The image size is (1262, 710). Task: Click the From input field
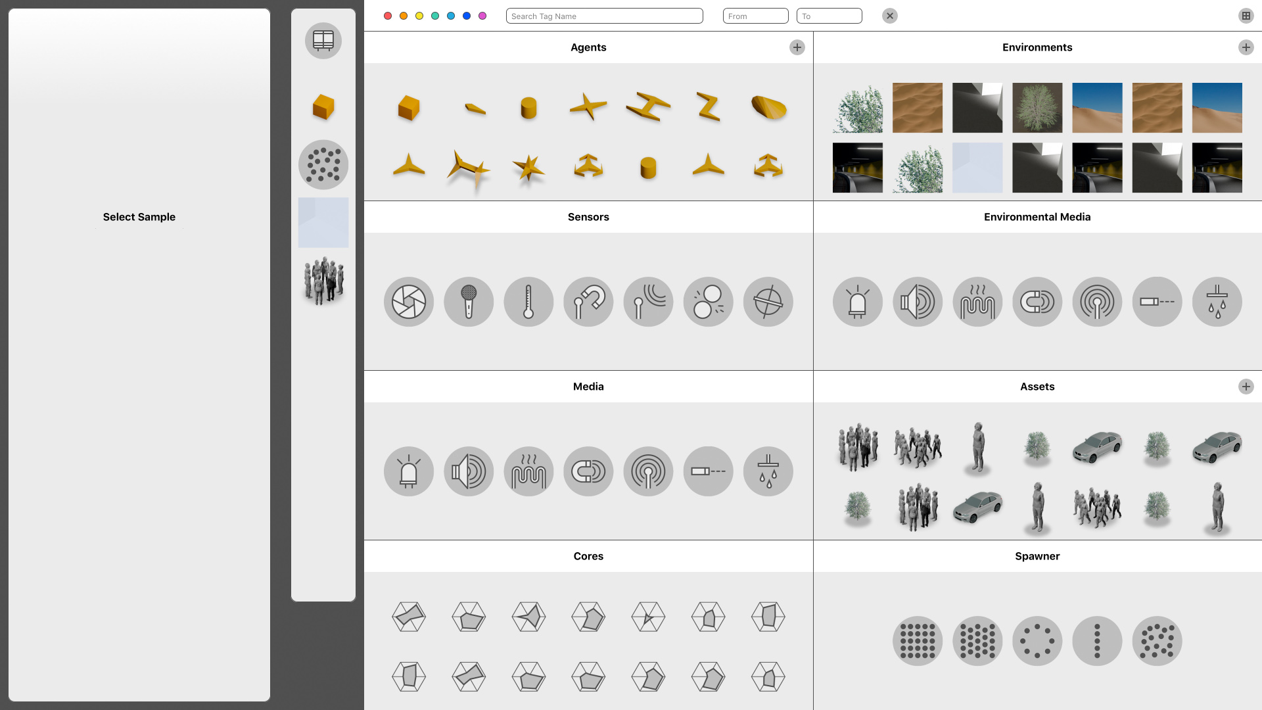click(755, 16)
